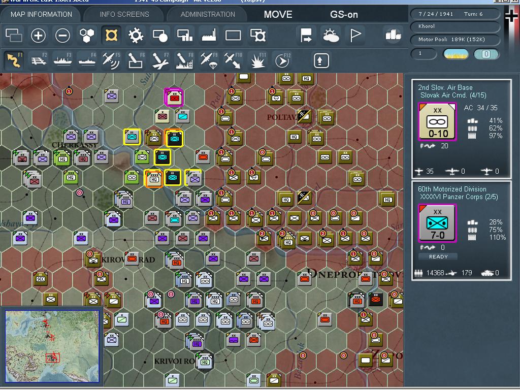Click the MOVE mode label
The height and width of the screenshot is (390, 520).
[278, 14]
